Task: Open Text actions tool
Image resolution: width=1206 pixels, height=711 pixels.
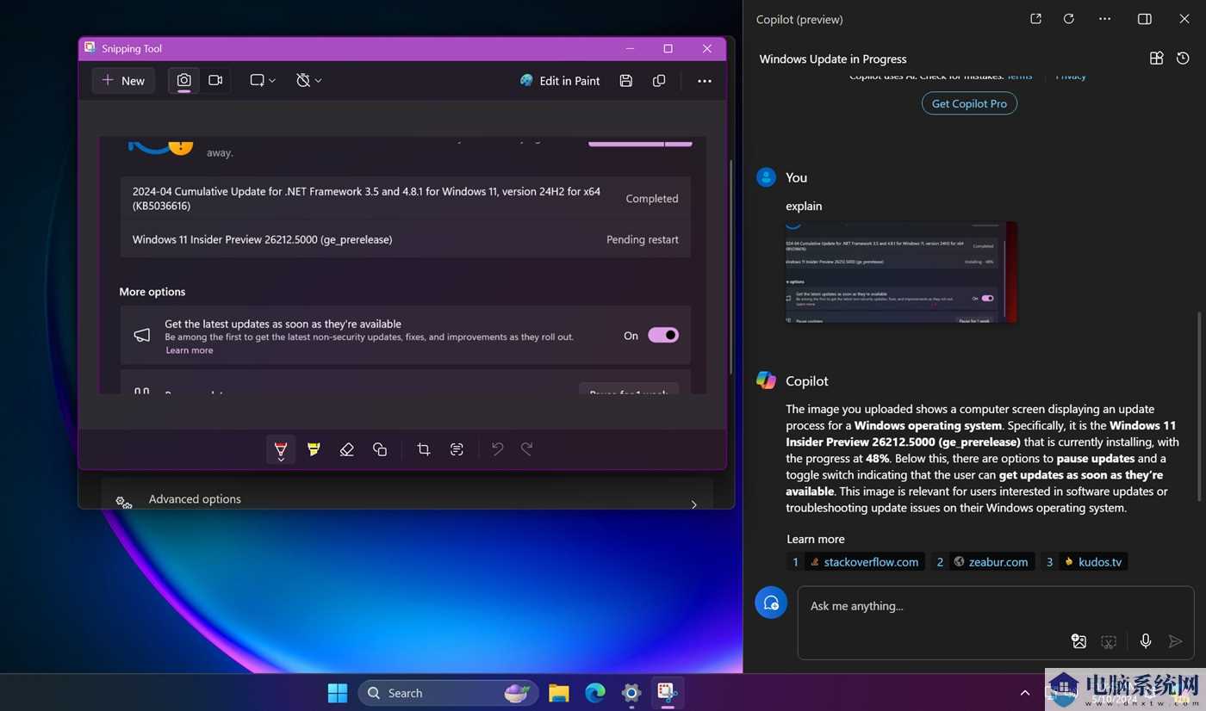Action: 457,449
